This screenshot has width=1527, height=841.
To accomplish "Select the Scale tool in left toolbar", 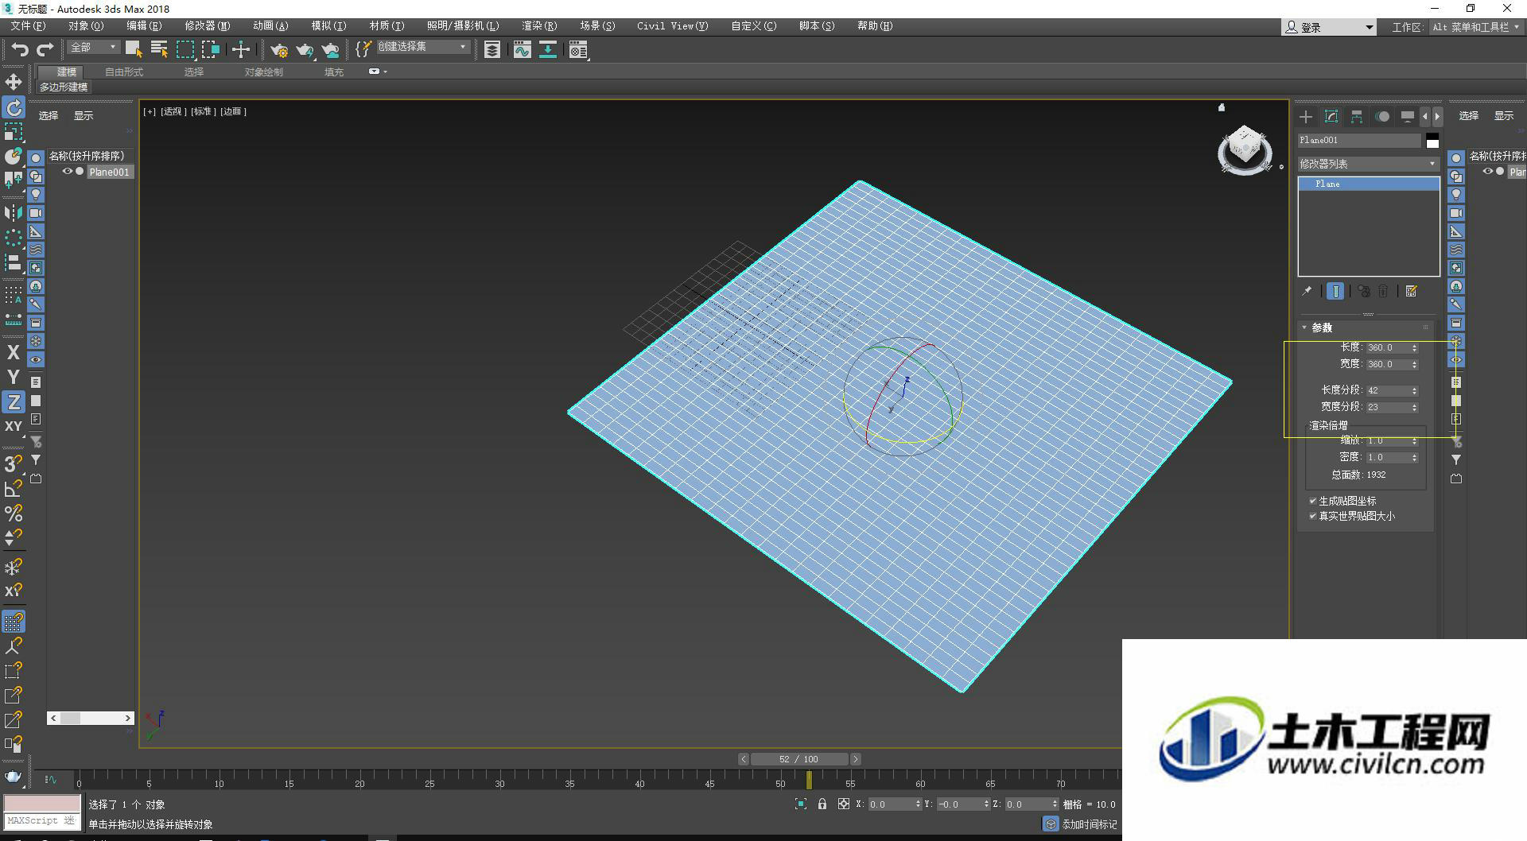I will pos(14,132).
